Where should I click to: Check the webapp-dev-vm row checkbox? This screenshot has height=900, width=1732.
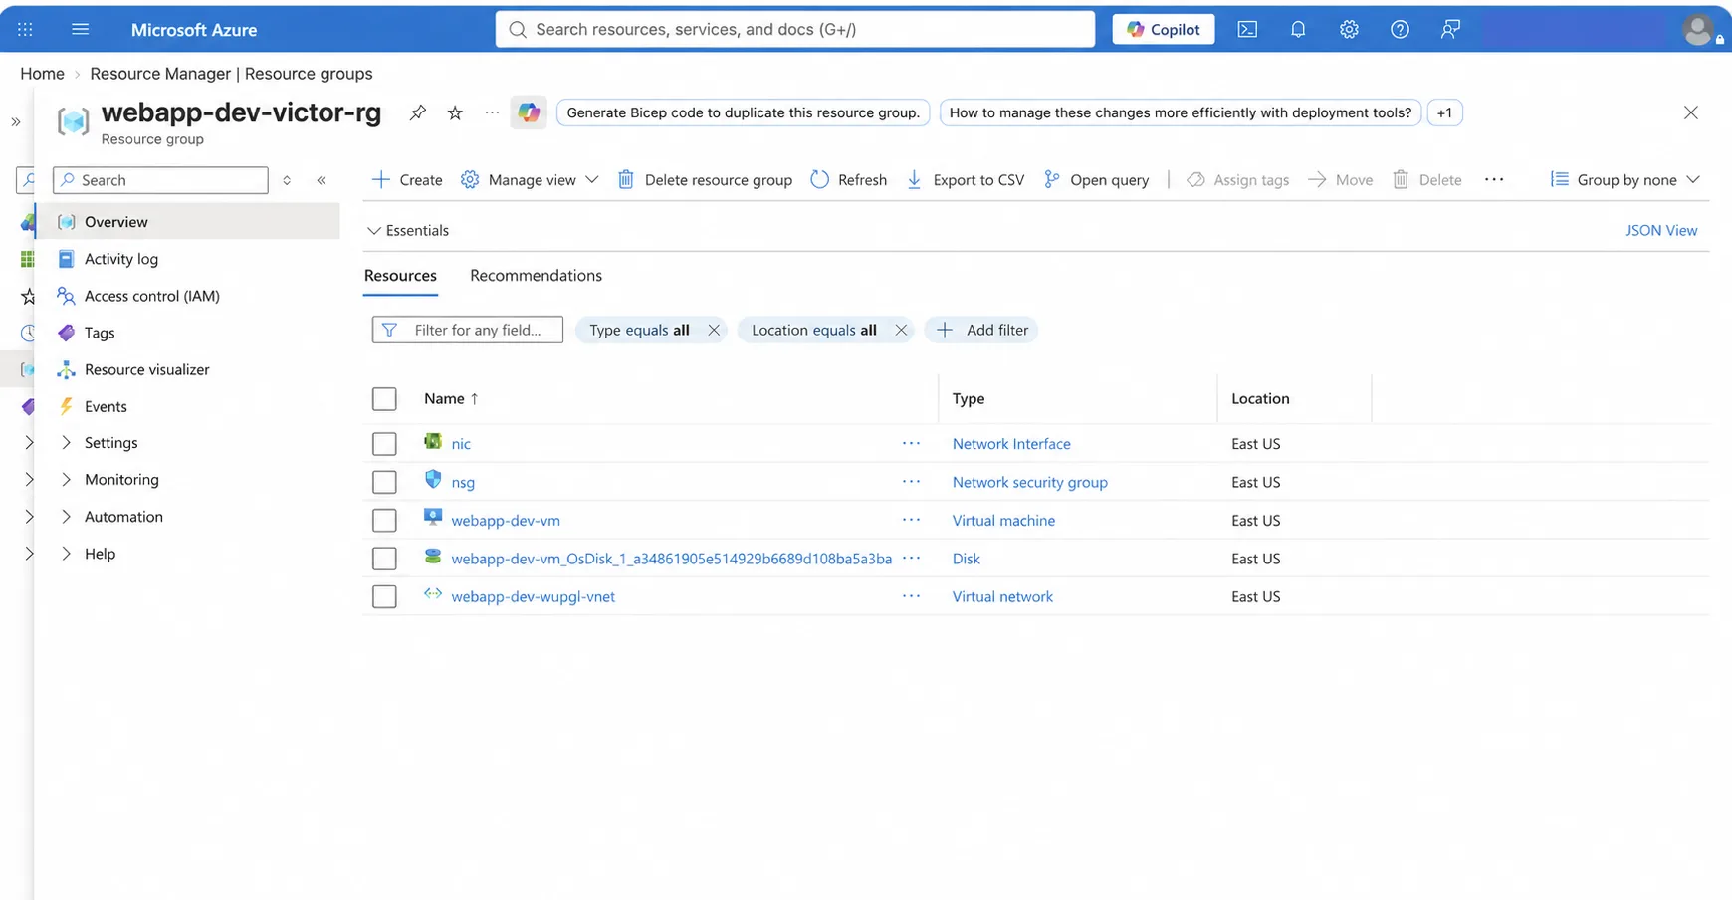pyautogui.click(x=384, y=521)
